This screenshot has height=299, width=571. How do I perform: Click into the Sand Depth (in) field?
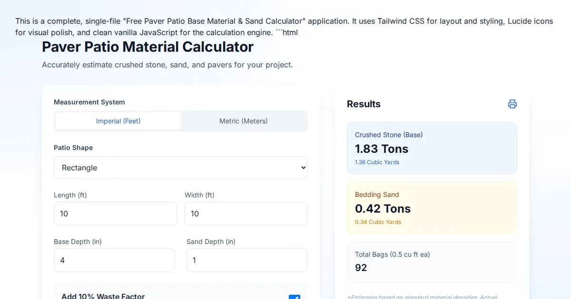[x=246, y=260]
